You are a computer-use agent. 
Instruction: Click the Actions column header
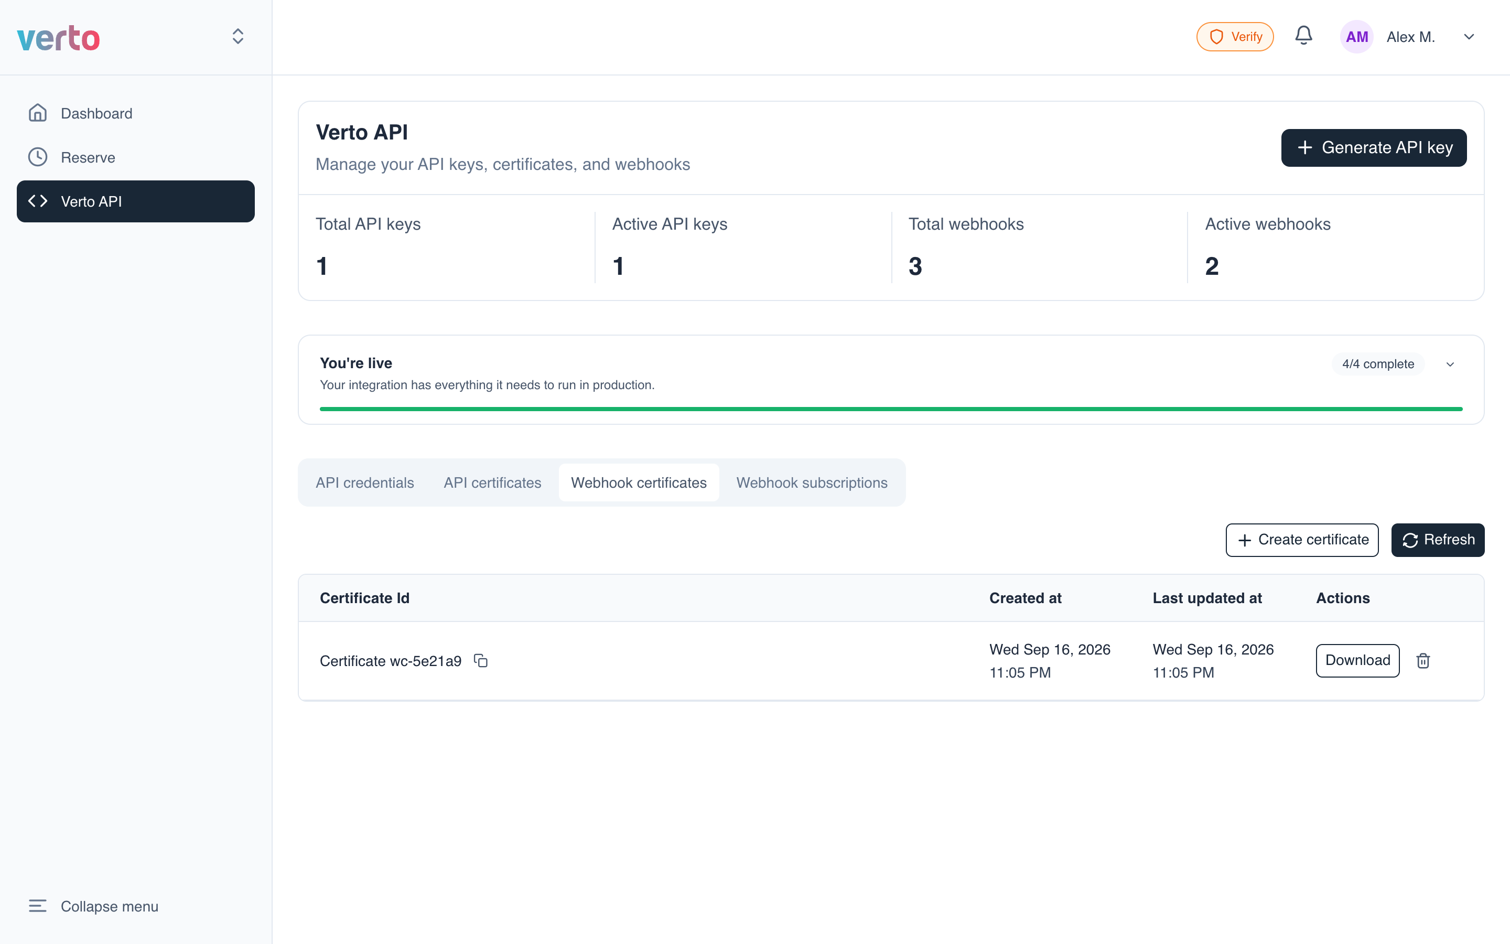1343,598
